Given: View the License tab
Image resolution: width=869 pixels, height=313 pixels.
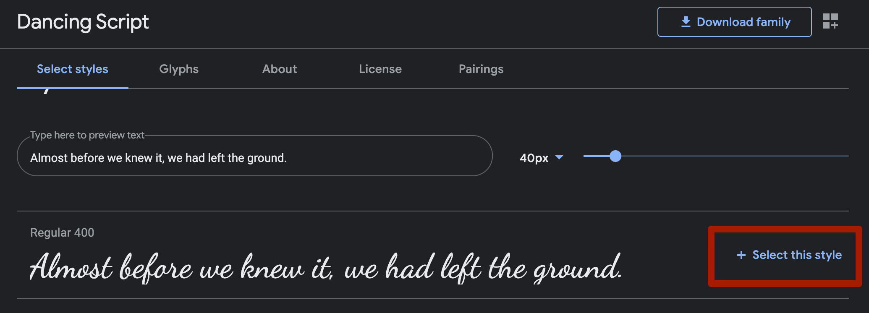Looking at the screenshot, I should (380, 69).
